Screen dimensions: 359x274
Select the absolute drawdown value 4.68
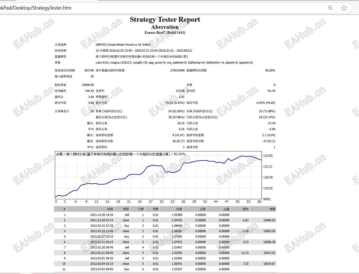[x=91, y=103]
